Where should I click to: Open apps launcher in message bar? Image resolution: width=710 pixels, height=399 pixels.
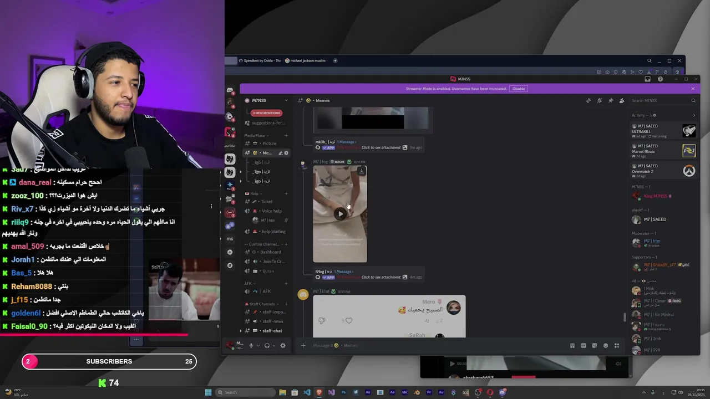point(616,345)
